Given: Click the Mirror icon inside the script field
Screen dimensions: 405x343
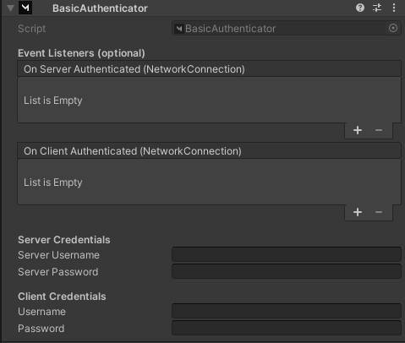Looking at the screenshot, I should (x=179, y=29).
